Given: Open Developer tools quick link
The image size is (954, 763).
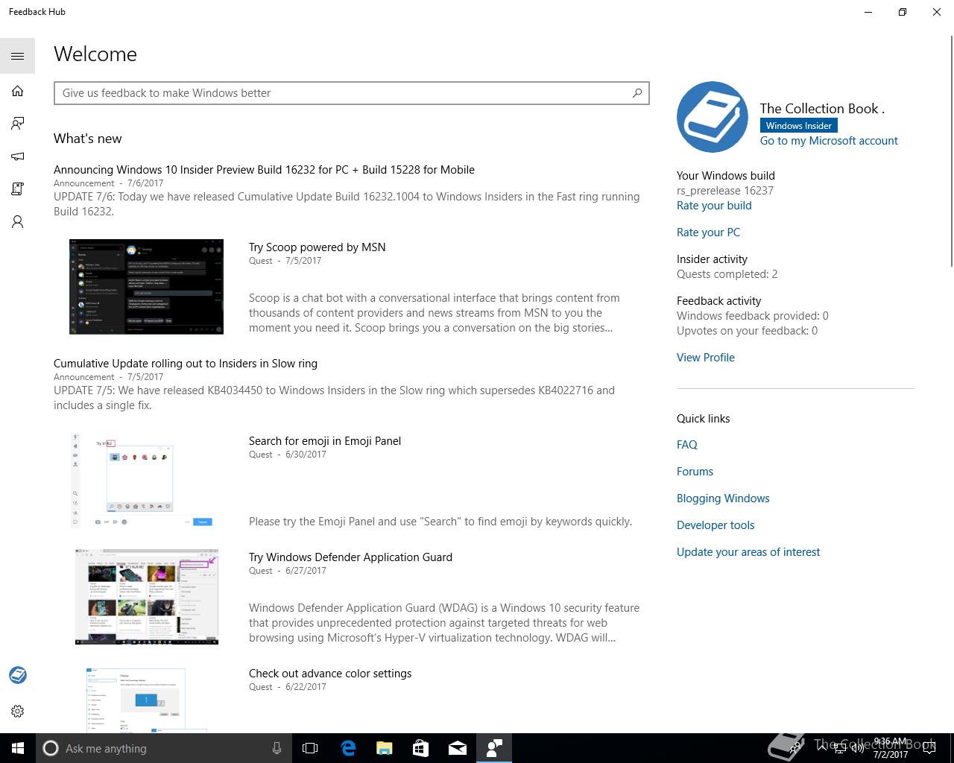Looking at the screenshot, I should (715, 525).
